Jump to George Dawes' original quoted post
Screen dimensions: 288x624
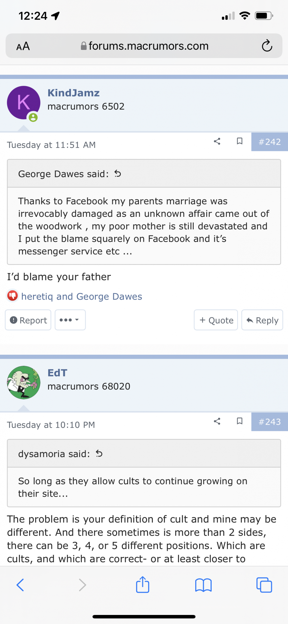coord(118,173)
